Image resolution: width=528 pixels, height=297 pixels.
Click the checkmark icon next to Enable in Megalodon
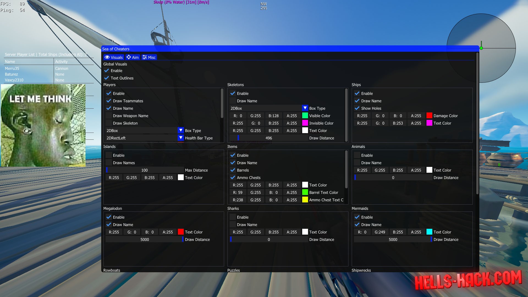click(x=109, y=217)
